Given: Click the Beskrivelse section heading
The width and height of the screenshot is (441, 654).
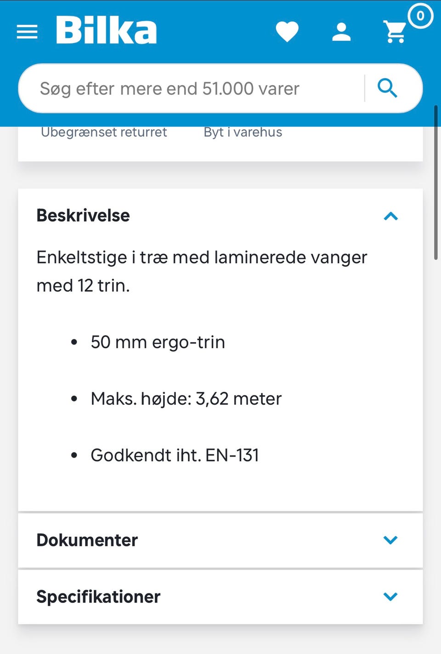Looking at the screenshot, I should coord(83,215).
